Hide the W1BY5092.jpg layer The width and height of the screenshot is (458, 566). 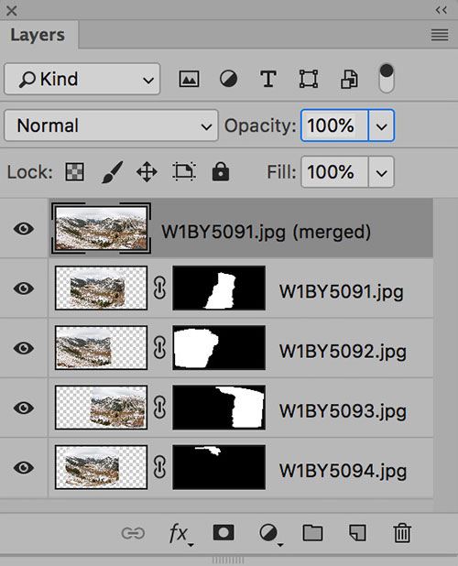click(24, 348)
